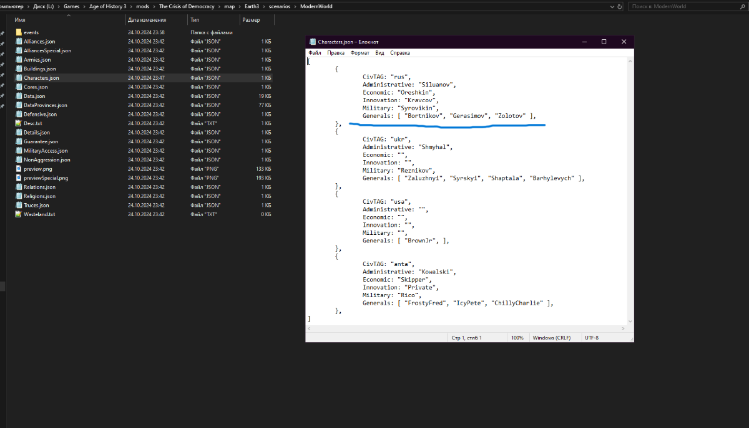Open the Справка menu in Notepad
Image resolution: width=749 pixels, height=428 pixels.
coord(400,53)
